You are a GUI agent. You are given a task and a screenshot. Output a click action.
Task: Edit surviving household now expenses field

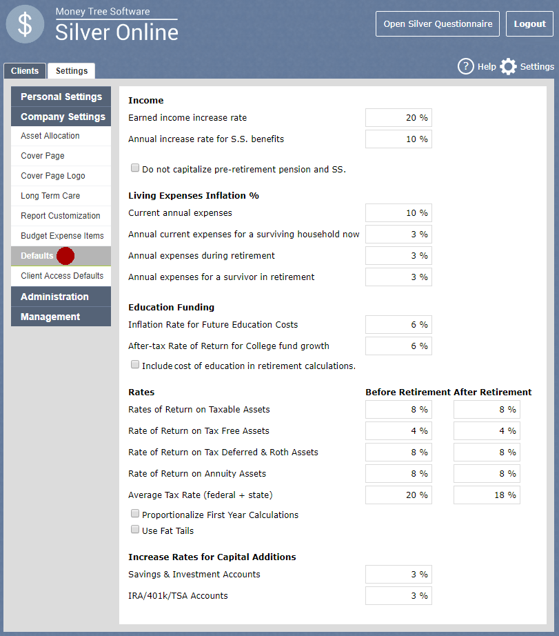[x=398, y=235]
